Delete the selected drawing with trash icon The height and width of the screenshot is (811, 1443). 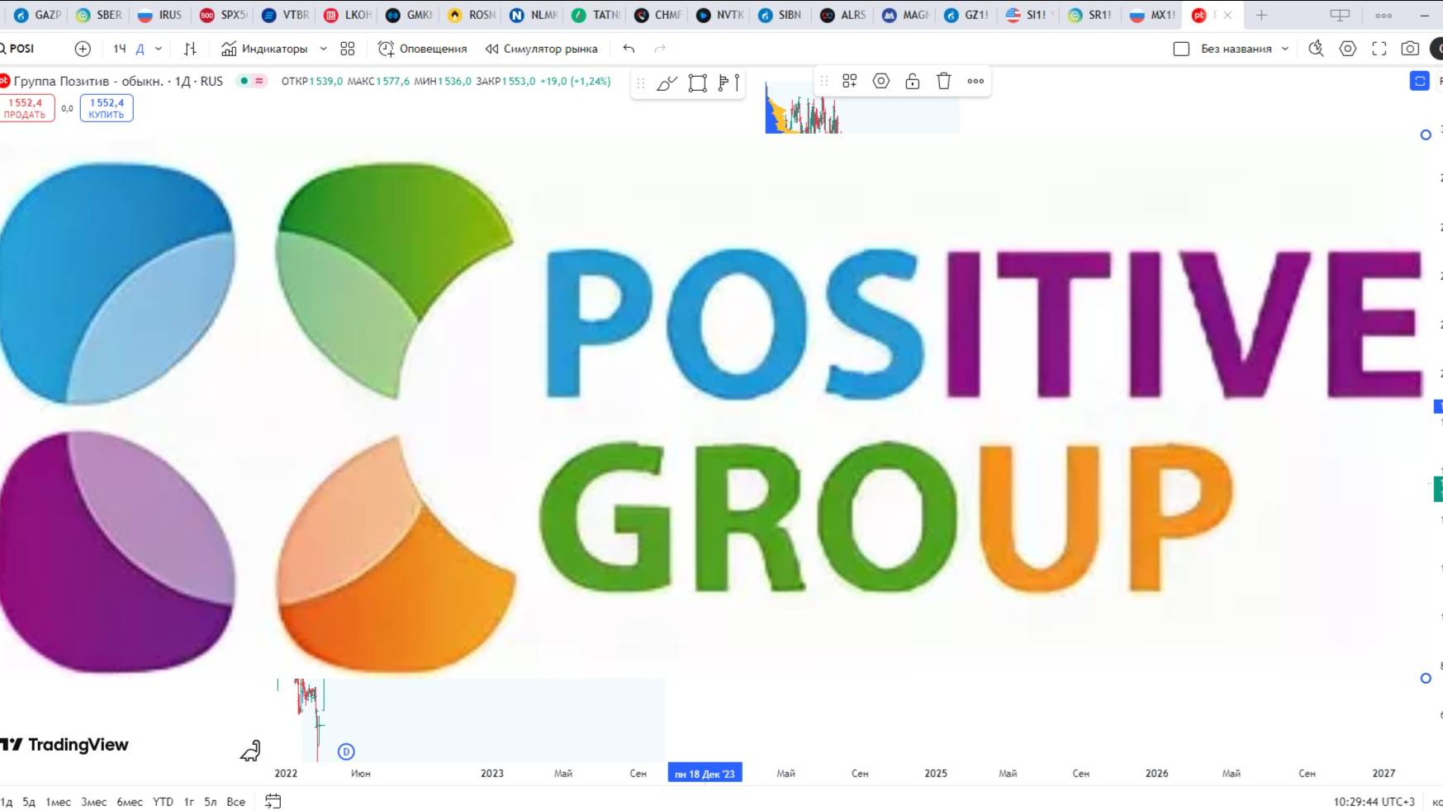click(944, 81)
